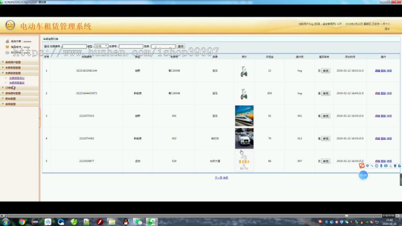Click the No Pic placeholder in row 5
The height and width of the screenshot is (226, 402).
point(244,161)
